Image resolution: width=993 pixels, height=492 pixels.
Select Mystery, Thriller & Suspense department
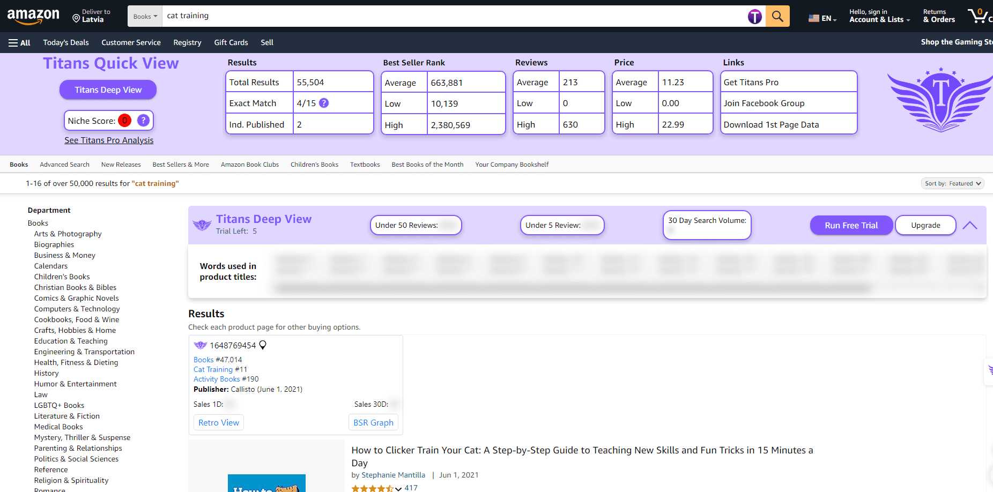[x=82, y=437]
